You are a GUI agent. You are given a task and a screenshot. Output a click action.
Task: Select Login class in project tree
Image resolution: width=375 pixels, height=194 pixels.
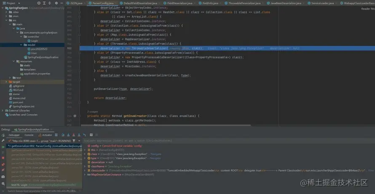click(35, 41)
